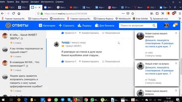This screenshot has height=102, width=182.
Task: Focus the Поиск по вопросам field
Action: pyautogui.click(x=136, y=25)
